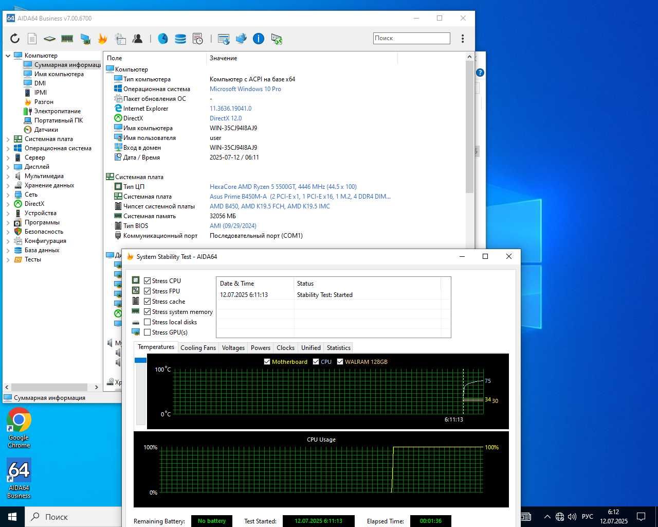Enable the Stress GPU(s) checkbox
The image size is (658, 527).
click(148, 332)
